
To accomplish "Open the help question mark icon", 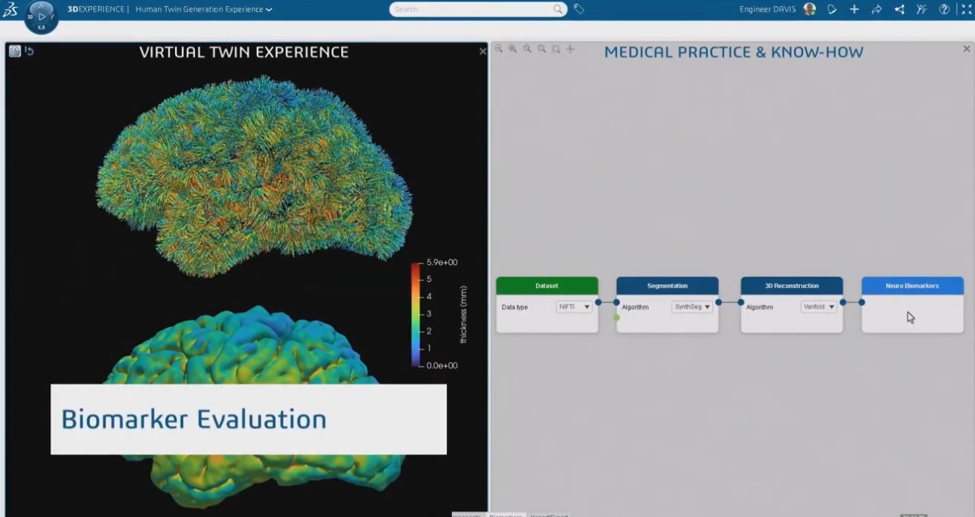I will [x=944, y=9].
